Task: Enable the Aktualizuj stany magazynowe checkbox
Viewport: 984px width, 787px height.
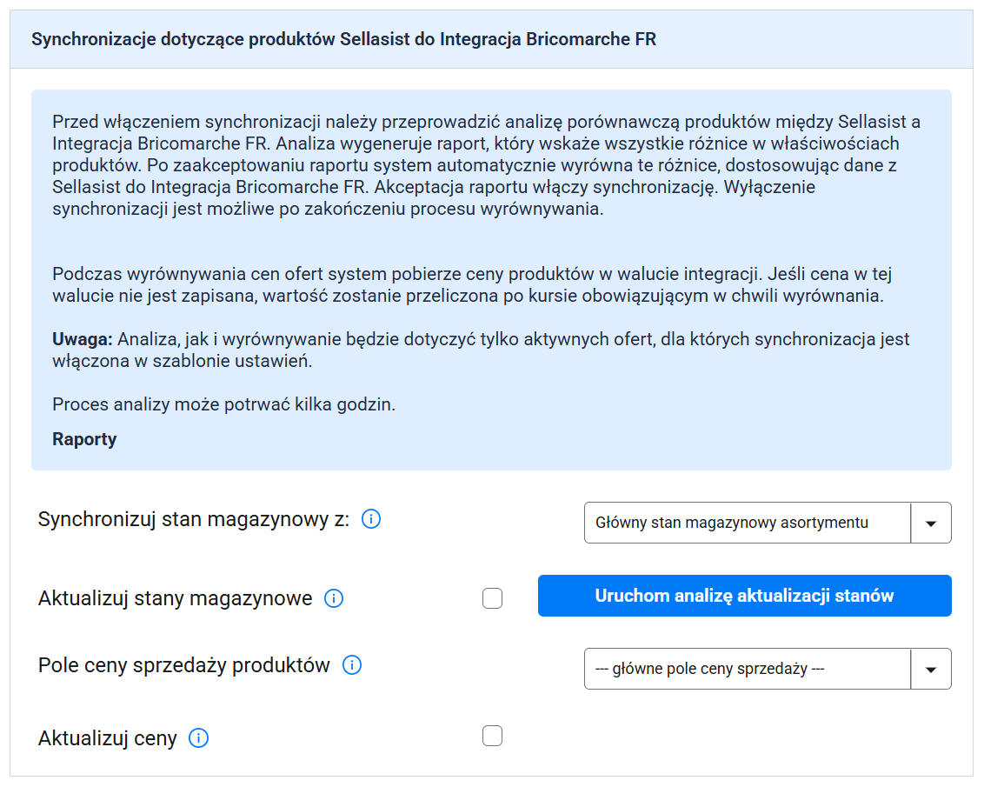Action: coord(493,598)
